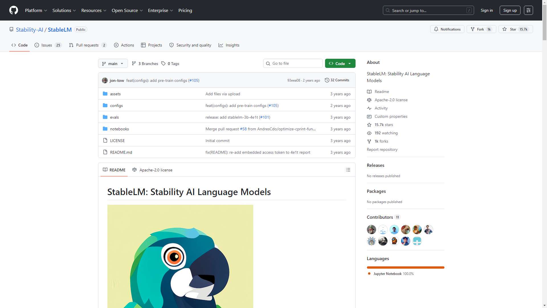The width and height of the screenshot is (547, 308).
Task: Click the branches fork icon
Action: [x=134, y=64]
